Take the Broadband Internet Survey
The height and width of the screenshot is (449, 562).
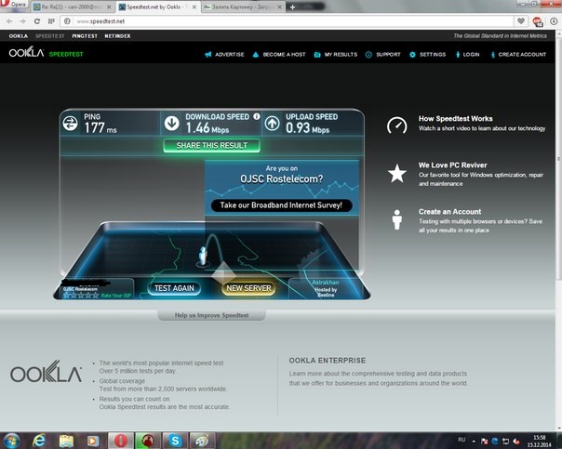tap(281, 205)
